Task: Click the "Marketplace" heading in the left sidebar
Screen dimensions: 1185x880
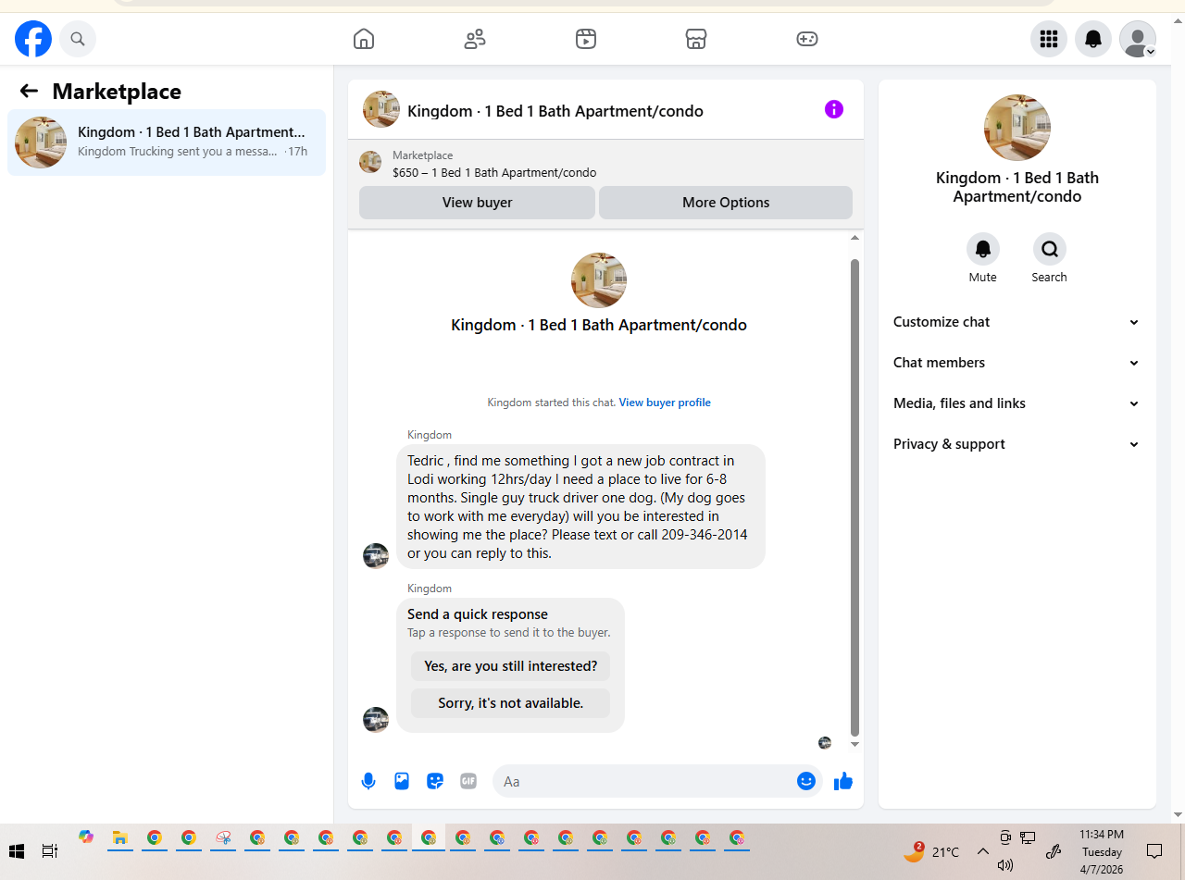Action: tap(117, 91)
